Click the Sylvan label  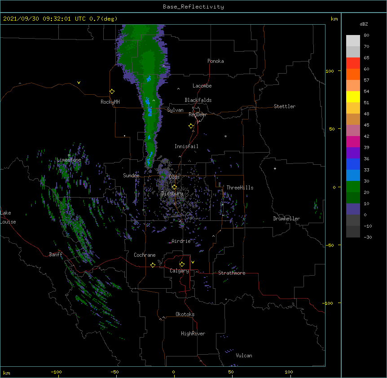point(175,110)
